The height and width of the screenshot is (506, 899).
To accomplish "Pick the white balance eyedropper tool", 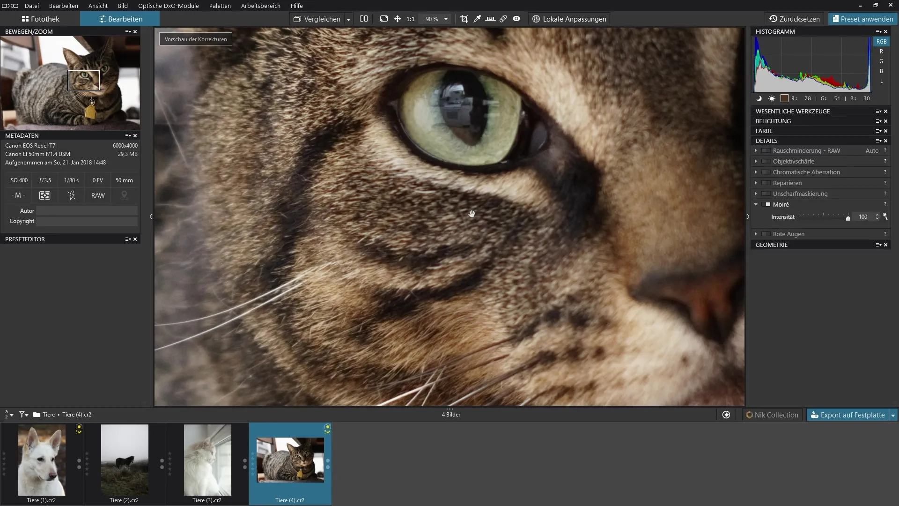I will 477,19.
